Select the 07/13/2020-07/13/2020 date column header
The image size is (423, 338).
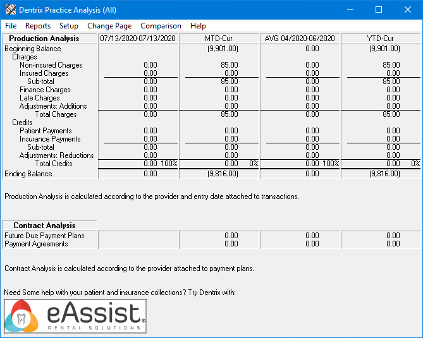(x=137, y=39)
